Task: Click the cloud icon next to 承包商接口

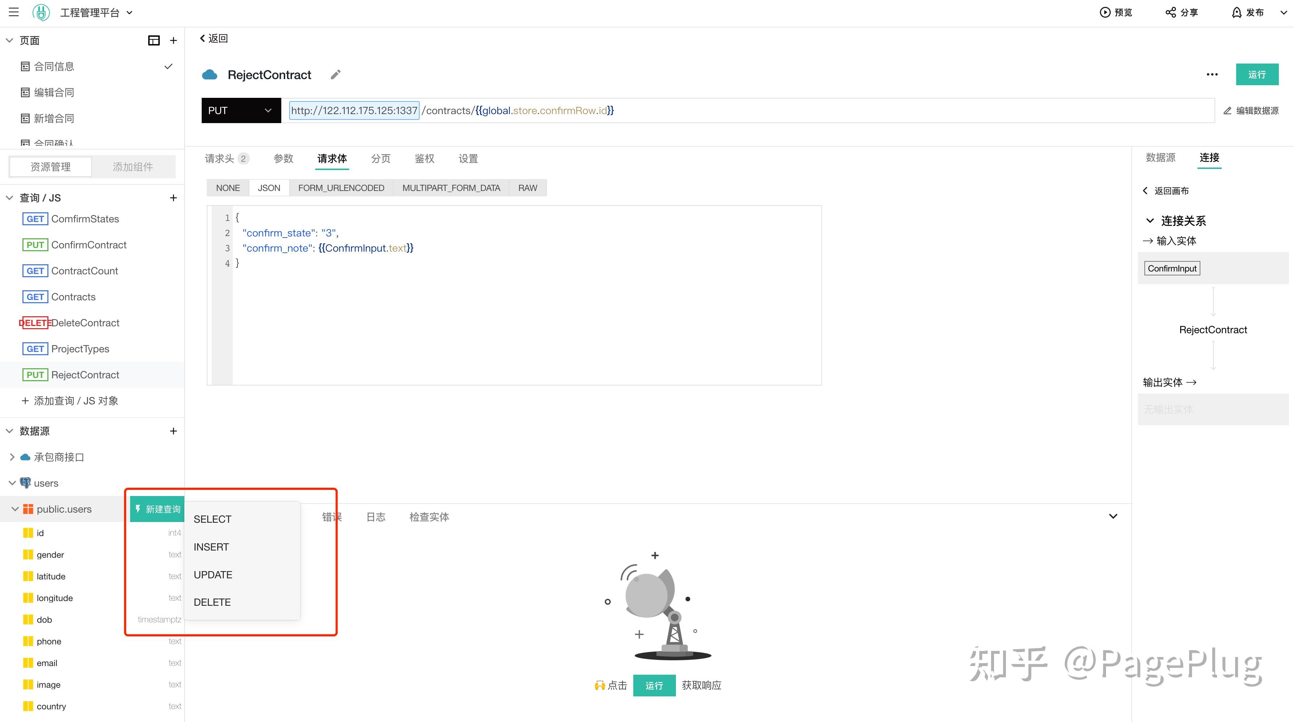Action: pyautogui.click(x=25, y=457)
